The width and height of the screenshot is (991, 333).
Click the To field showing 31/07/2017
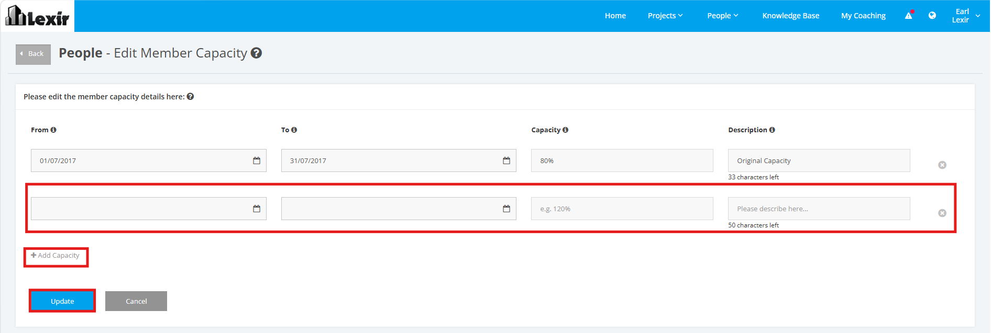pos(399,160)
